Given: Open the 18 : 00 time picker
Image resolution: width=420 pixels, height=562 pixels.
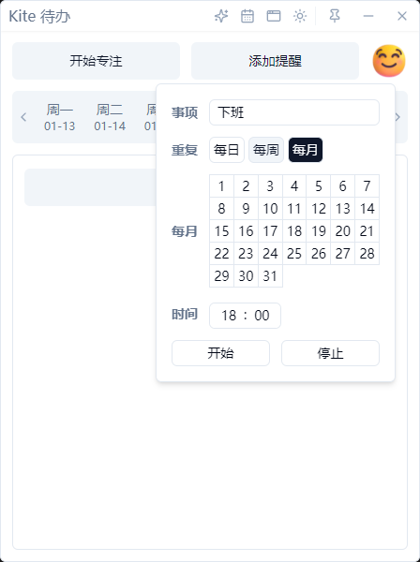Looking at the screenshot, I should pos(245,316).
